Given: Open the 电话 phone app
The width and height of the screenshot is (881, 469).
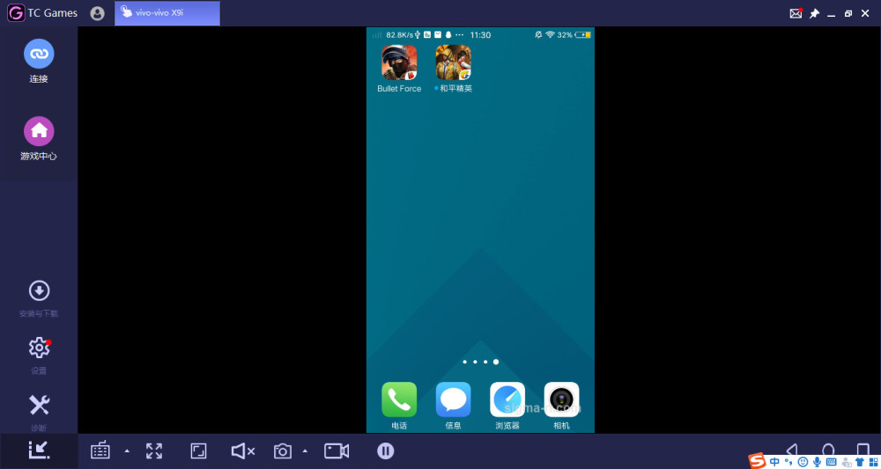Looking at the screenshot, I should [x=399, y=399].
